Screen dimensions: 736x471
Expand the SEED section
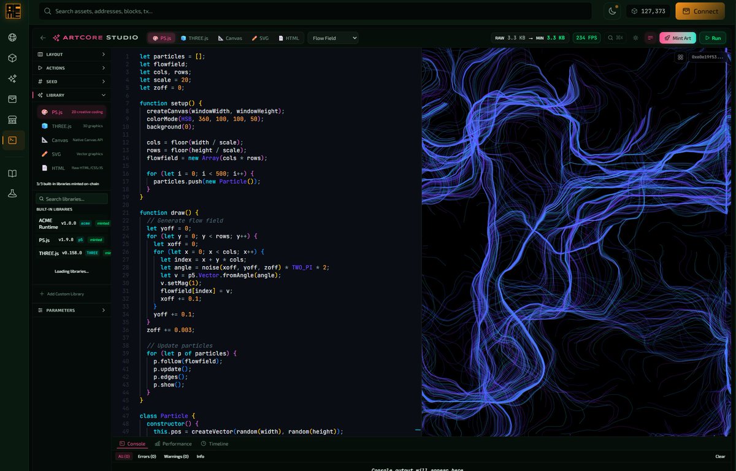point(71,82)
